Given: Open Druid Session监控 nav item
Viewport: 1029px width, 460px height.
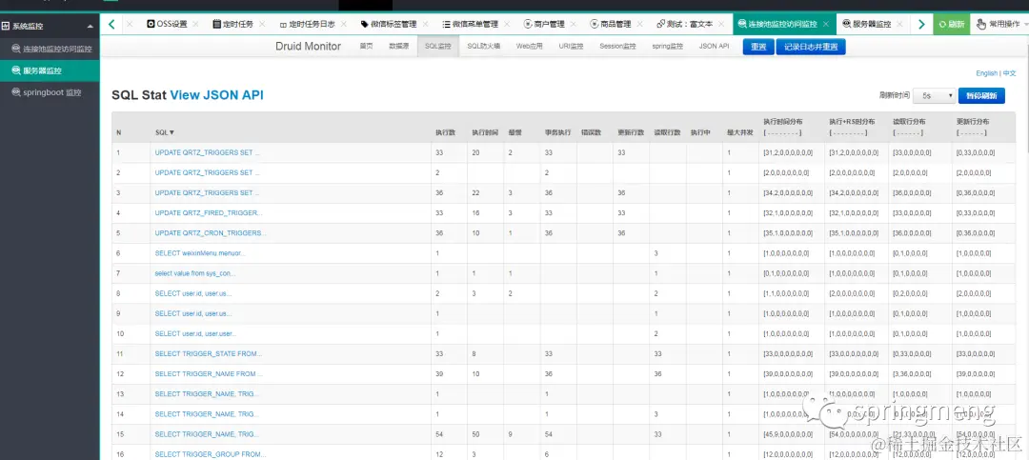Looking at the screenshot, I should pyautogui.click(x=617, y=47).
